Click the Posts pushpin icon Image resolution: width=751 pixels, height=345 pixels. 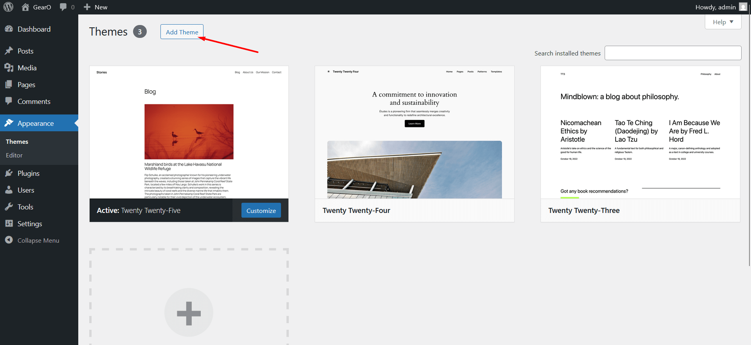[x=9, y=51]
